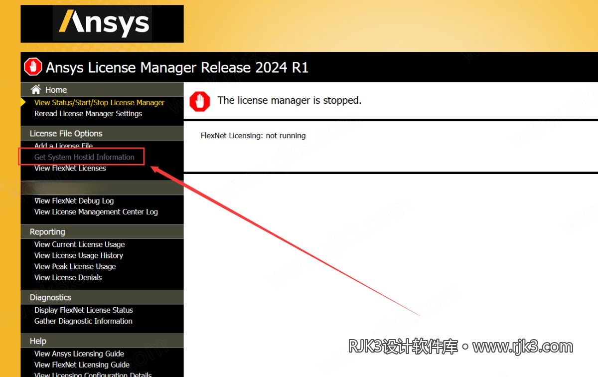Open Display FlexNet License Status
598x377 pixels.
83,310
